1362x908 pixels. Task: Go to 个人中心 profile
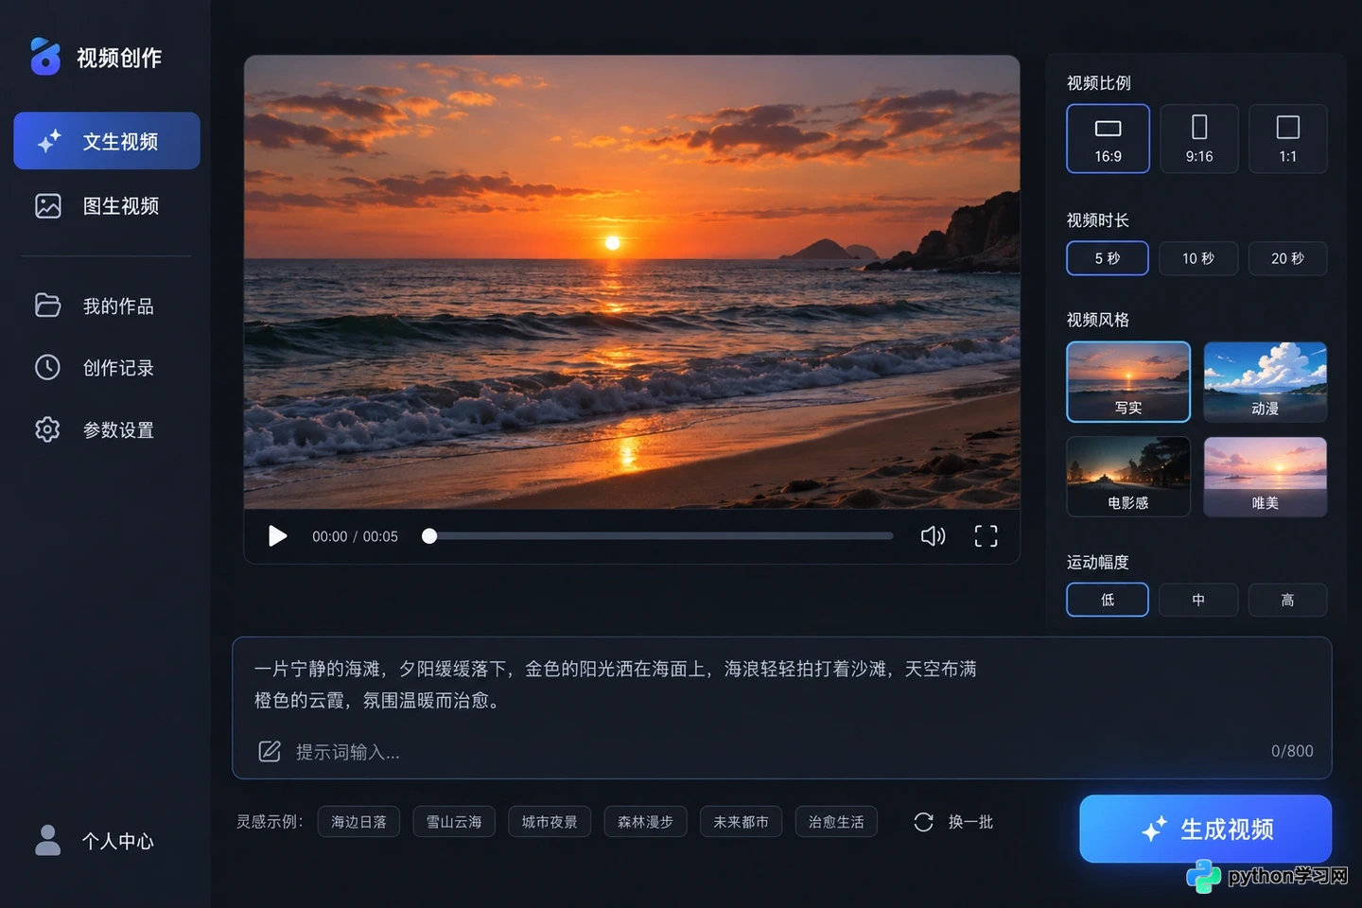[x=95, y=840]
